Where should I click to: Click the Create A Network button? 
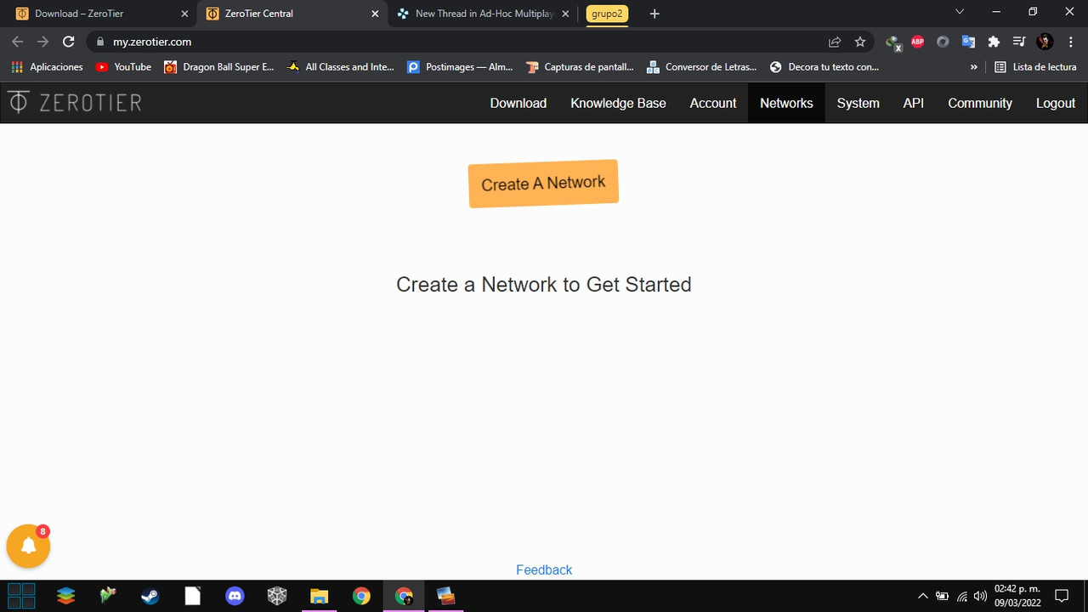pyautogui.click(x=543, y=184)
